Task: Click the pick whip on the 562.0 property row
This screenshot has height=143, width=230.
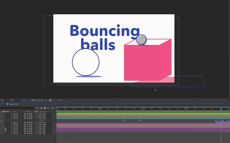Action: (x=42, y=120)
